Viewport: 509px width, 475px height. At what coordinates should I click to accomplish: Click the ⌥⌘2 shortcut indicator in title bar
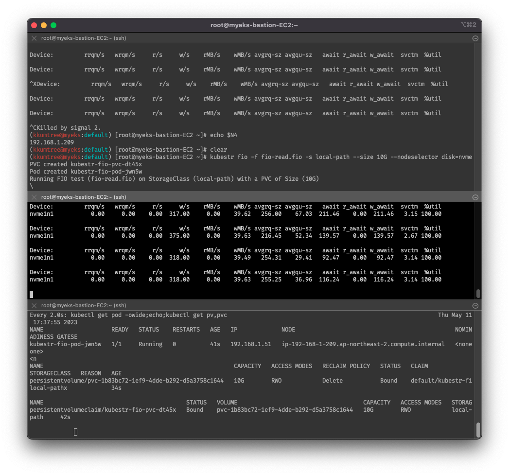469,25
